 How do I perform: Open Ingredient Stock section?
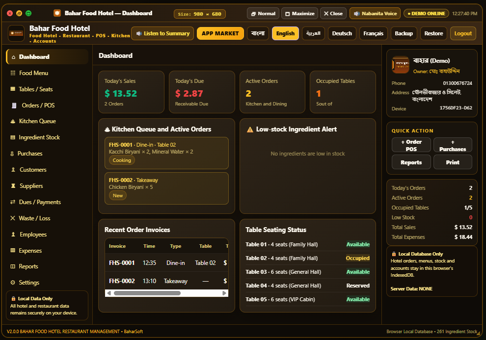pos(47,137)
